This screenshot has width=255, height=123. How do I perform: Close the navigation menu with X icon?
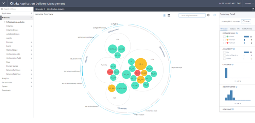(4, 3)
